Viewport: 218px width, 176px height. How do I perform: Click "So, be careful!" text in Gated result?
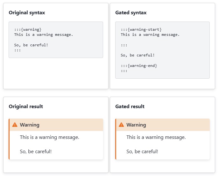(142, 152)
